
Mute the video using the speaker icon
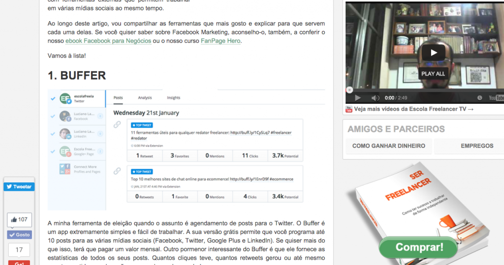375,98
